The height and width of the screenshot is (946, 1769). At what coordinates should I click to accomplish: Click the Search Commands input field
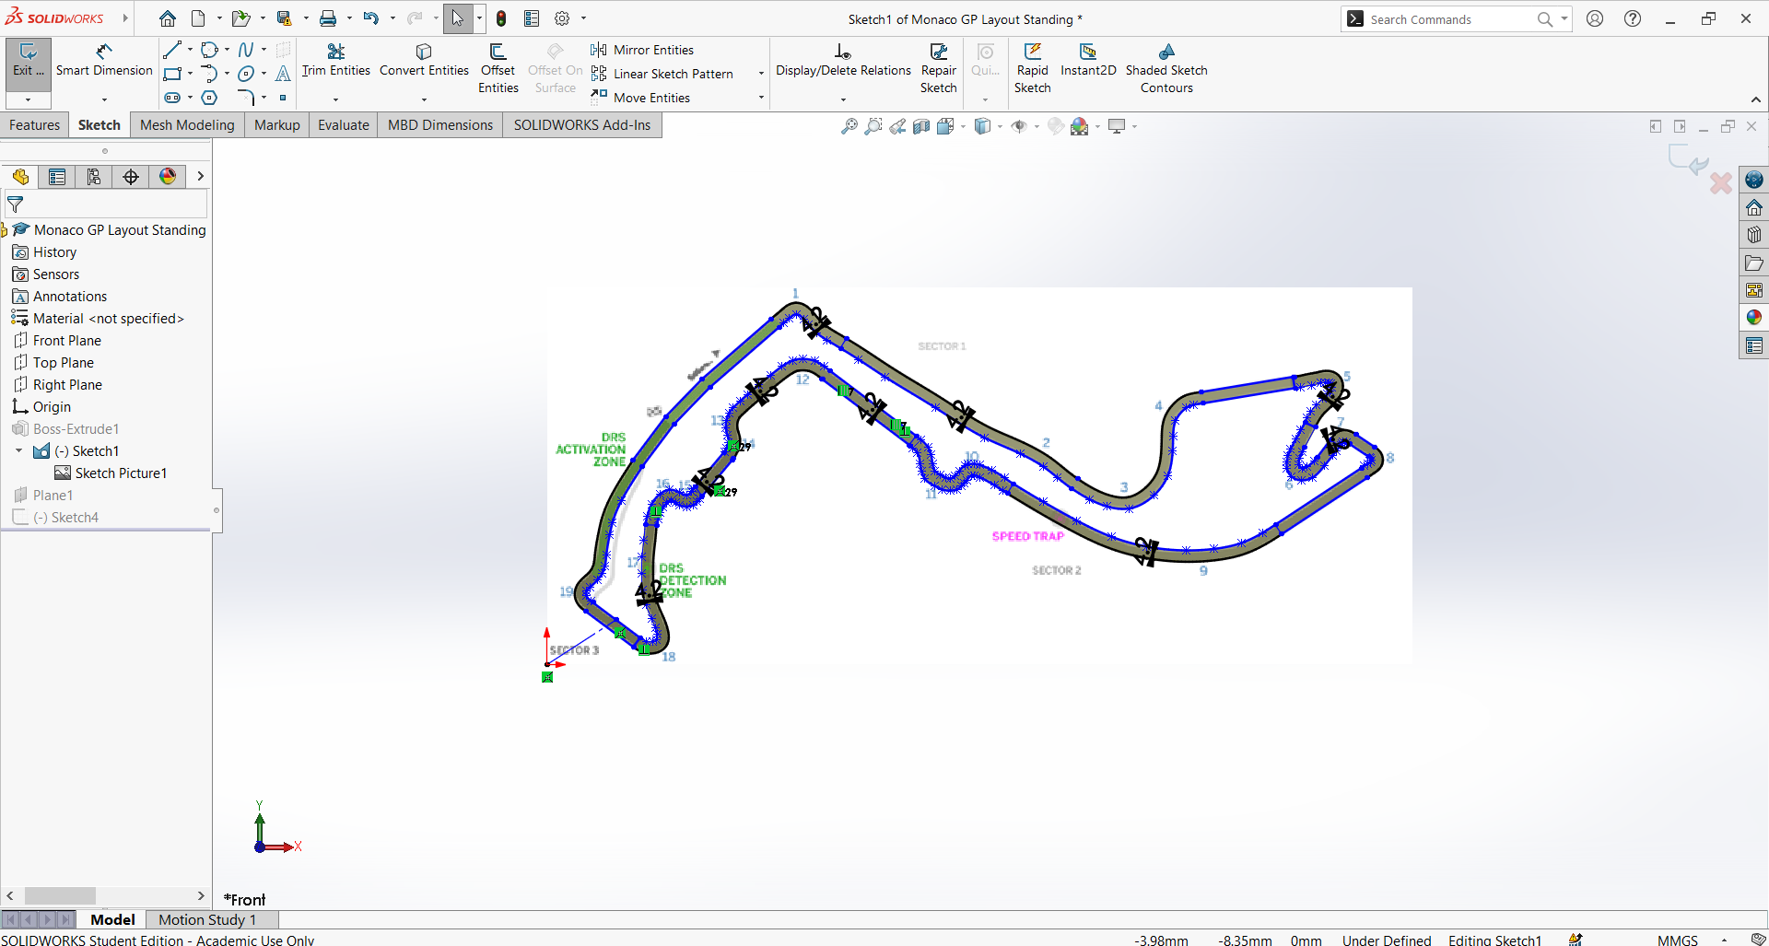(1450, 19)
